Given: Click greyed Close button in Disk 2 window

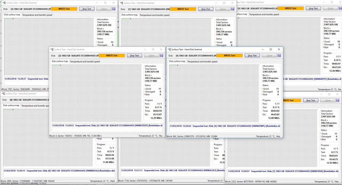Looking at the screenshot, I should (152, 56).
